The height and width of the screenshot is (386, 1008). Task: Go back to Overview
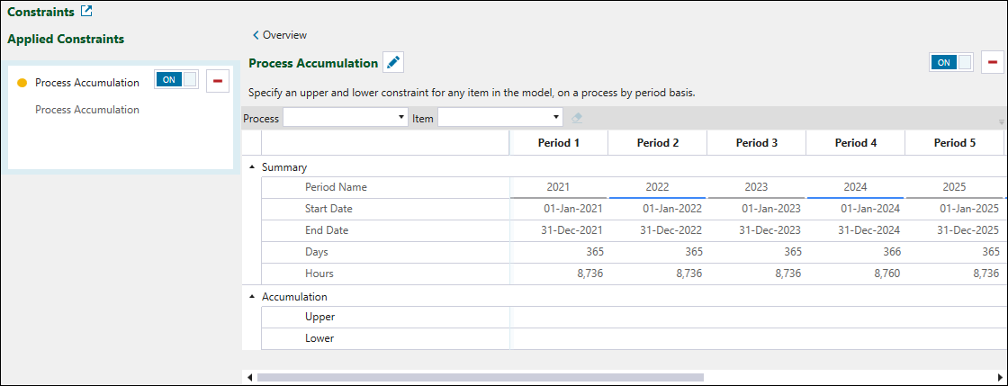click(x=280, y=35)
